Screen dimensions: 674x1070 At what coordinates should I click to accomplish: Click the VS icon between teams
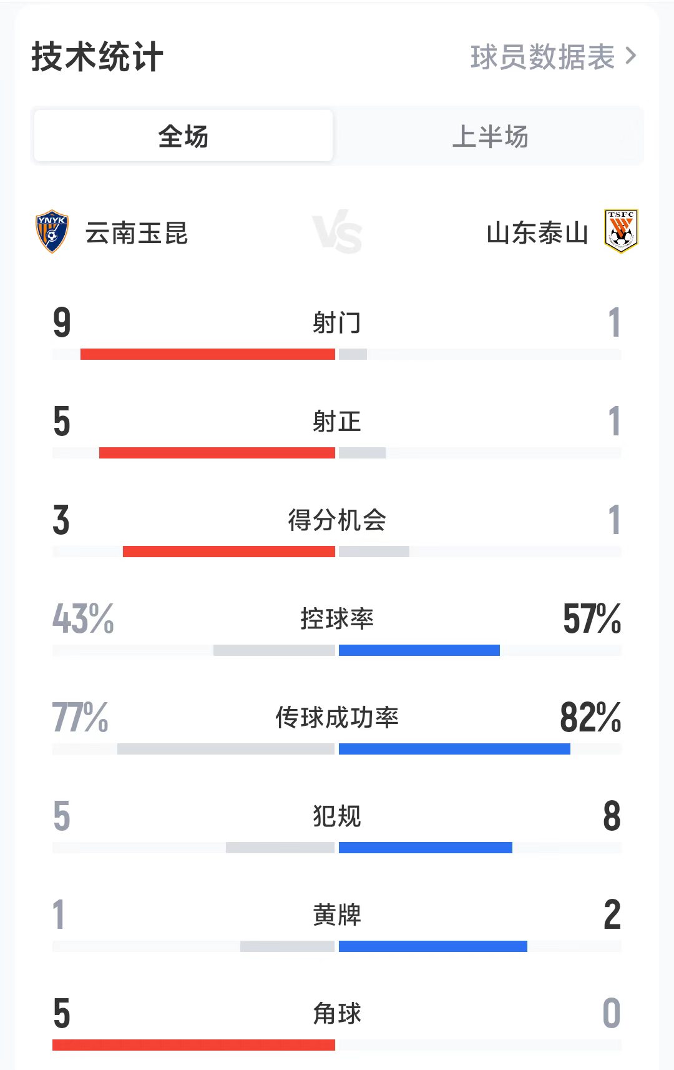[337, 234]
